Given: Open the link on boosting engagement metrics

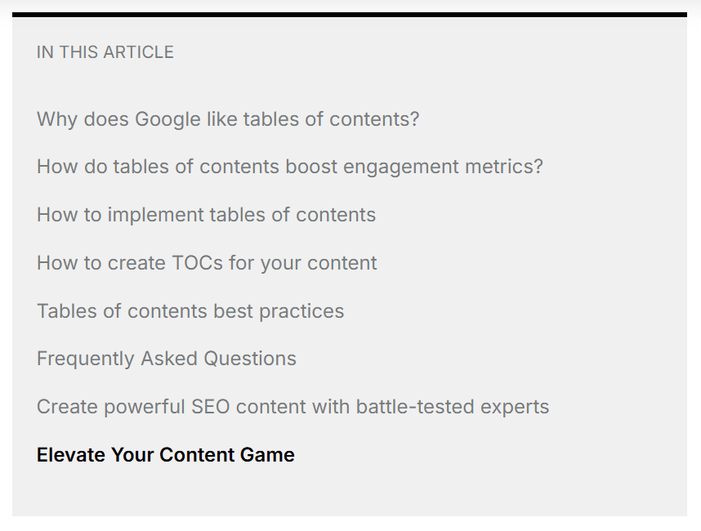Looking at the screenshot, I should (x=289, y=167).
